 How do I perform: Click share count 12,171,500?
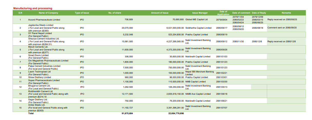(127, 94)
